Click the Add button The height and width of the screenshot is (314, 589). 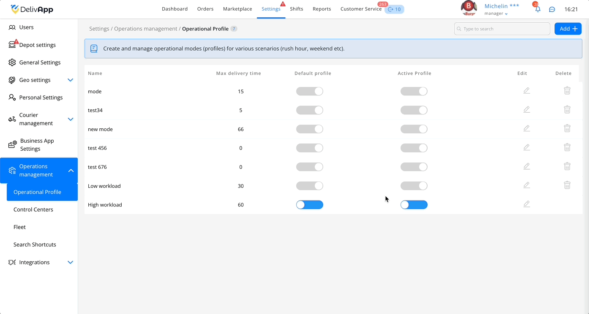[568, 29]
